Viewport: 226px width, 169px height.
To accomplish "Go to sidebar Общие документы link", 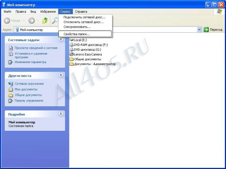I will pos(28,95).
